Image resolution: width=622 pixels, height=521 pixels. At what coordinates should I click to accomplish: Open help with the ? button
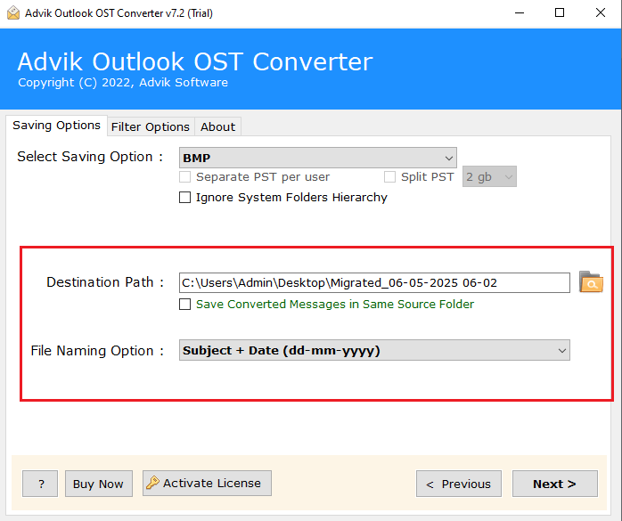[40, 484]
